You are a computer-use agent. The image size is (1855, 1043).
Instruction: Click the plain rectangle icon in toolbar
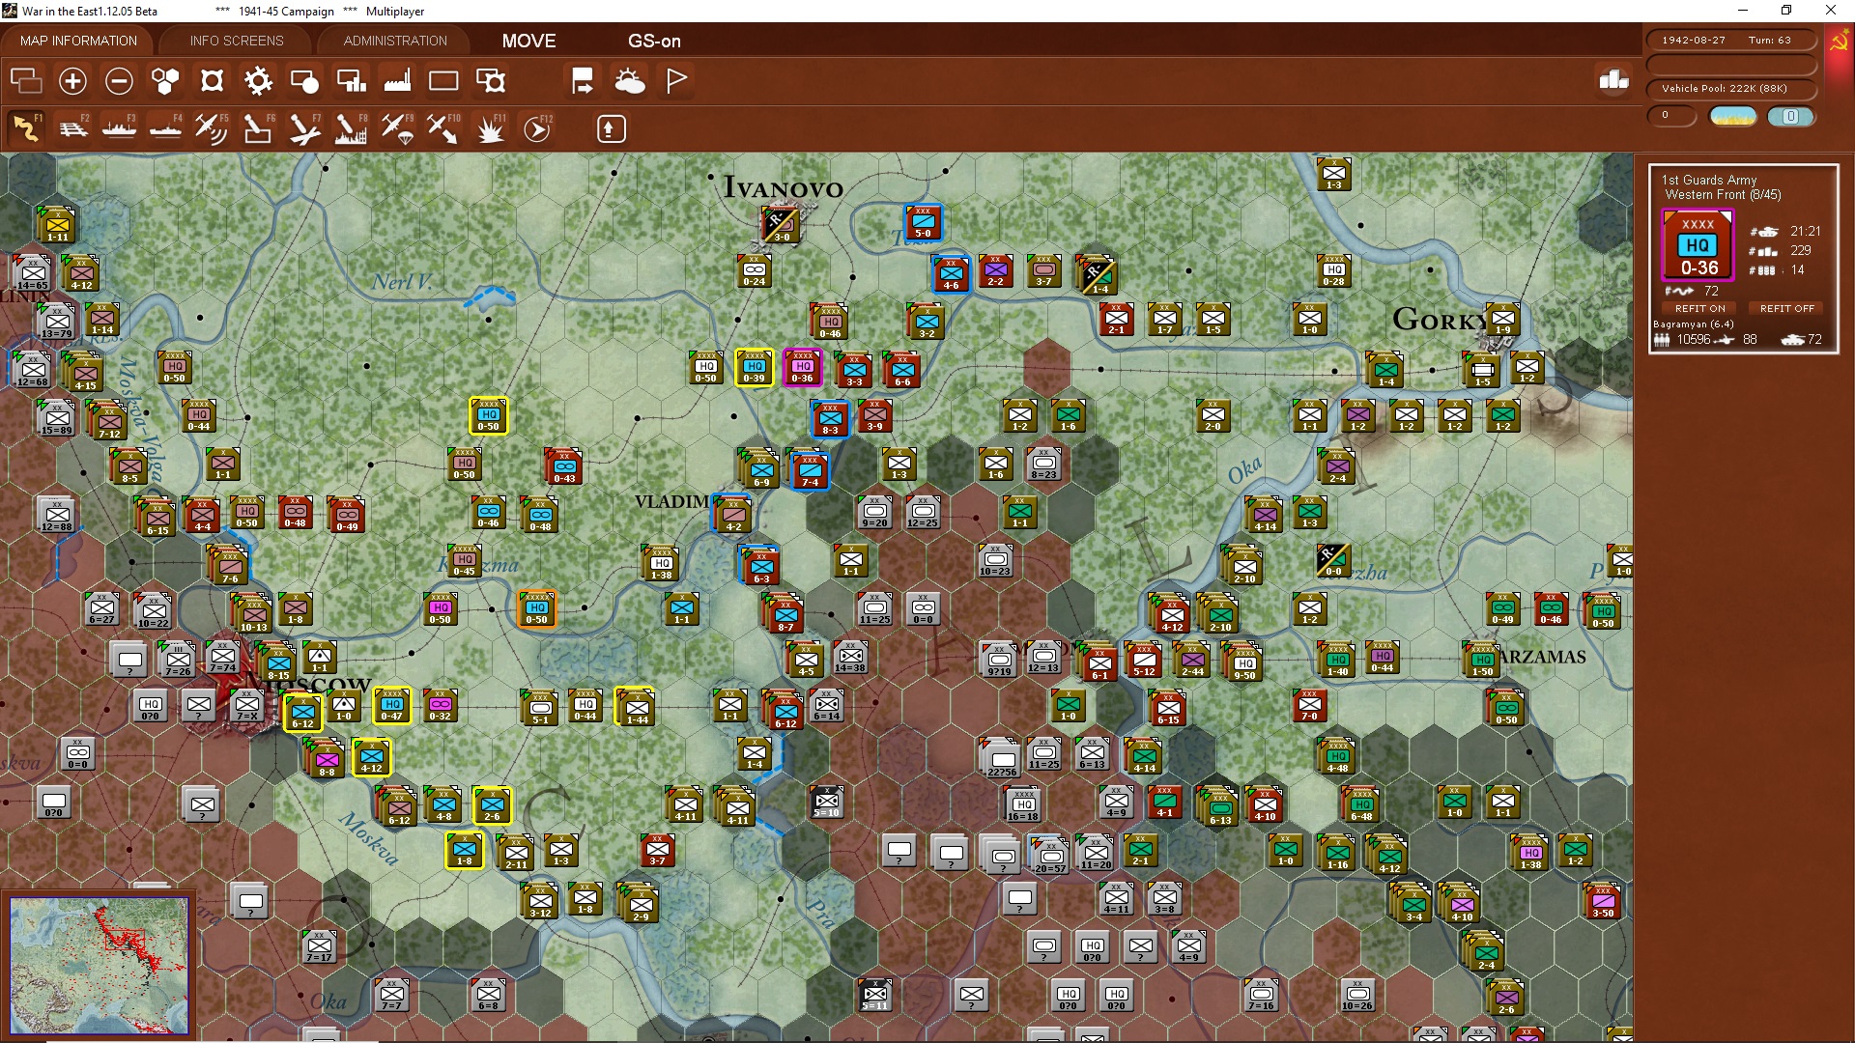(443, 81)
